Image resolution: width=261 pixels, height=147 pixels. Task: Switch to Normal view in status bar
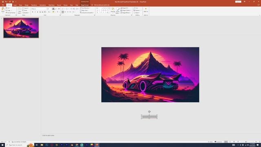tap(226, 142)
